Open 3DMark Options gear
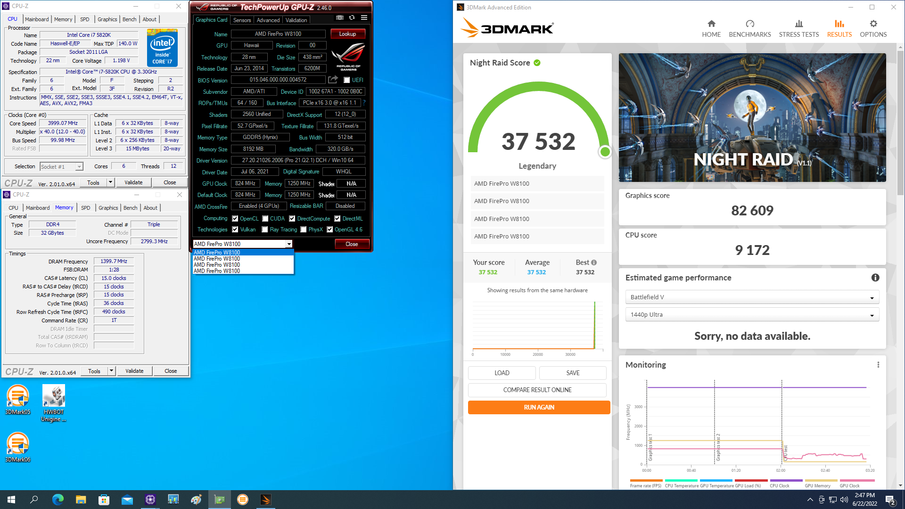 click(x=873, y=29)
